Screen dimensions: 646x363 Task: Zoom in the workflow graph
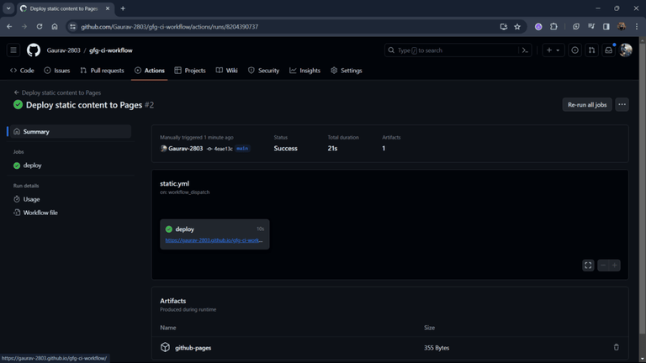point(615,266)
